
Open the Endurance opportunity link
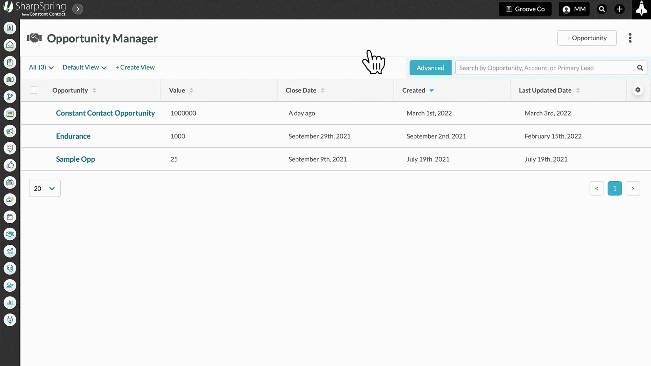[x=73, y=136]
